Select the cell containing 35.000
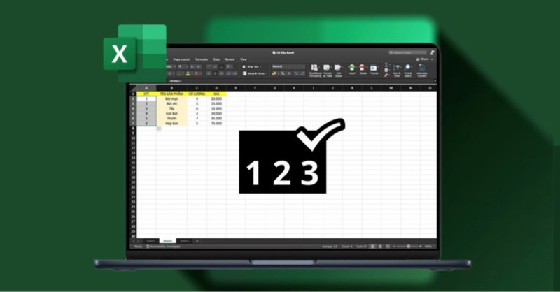Viewport: 560px width, 292px height. (x=216, y=118)
